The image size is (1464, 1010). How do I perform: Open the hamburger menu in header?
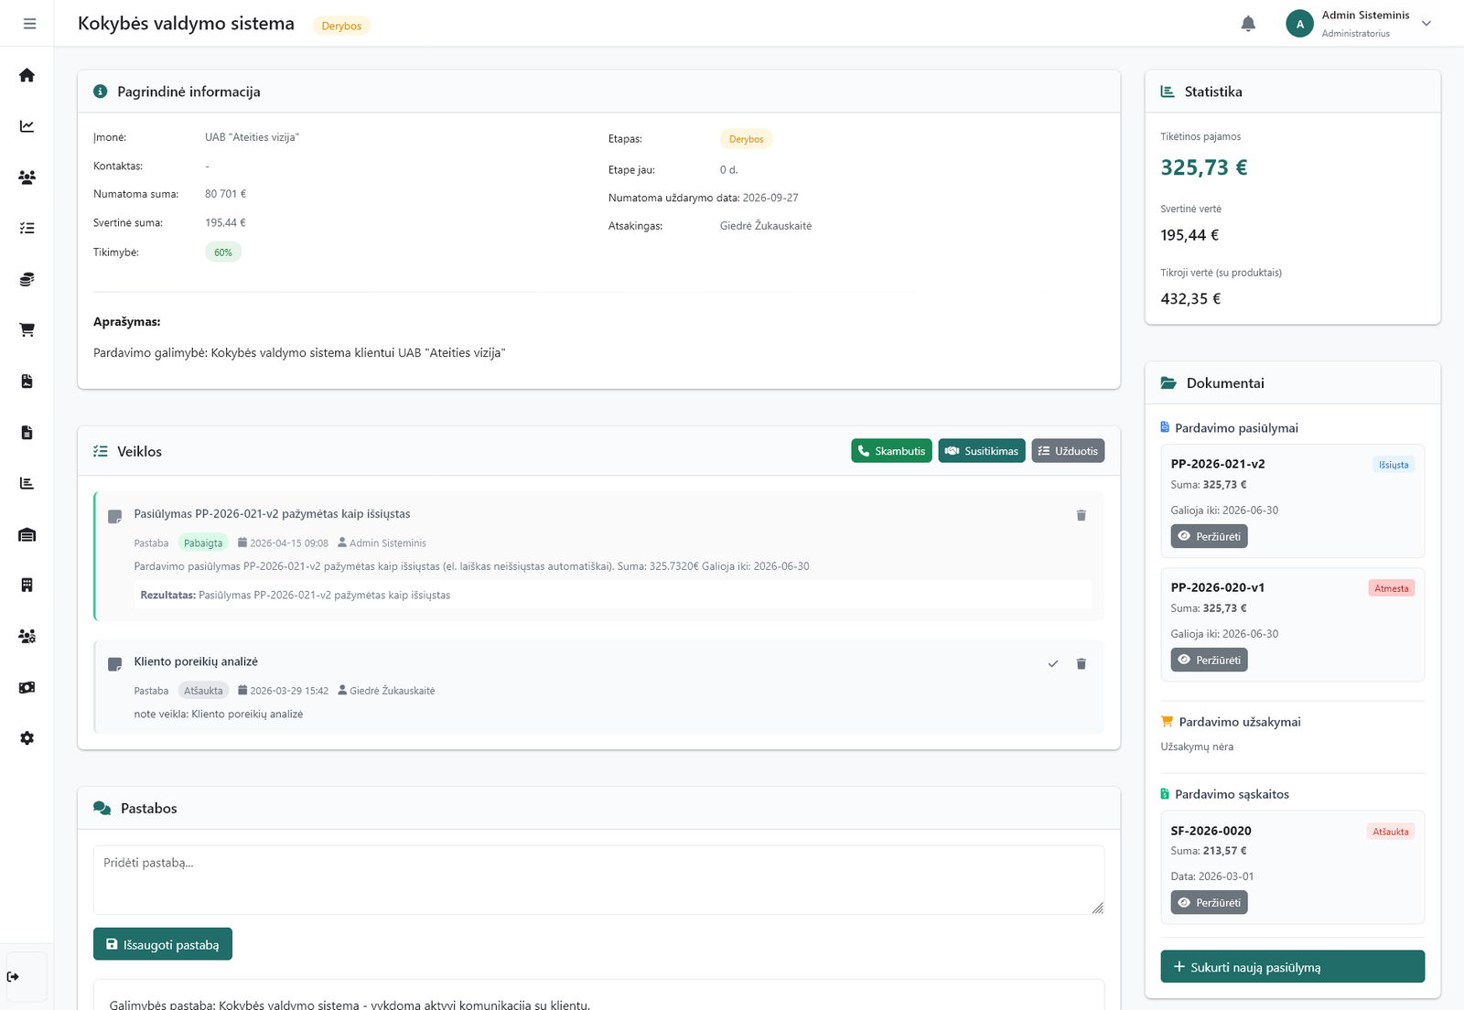tap(29, 24)
